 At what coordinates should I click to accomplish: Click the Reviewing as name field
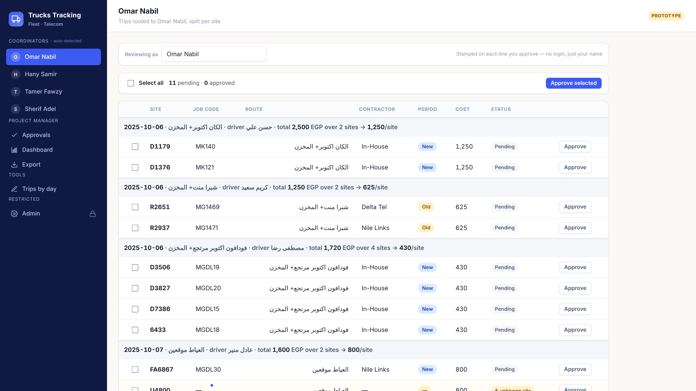click(214, 54)
